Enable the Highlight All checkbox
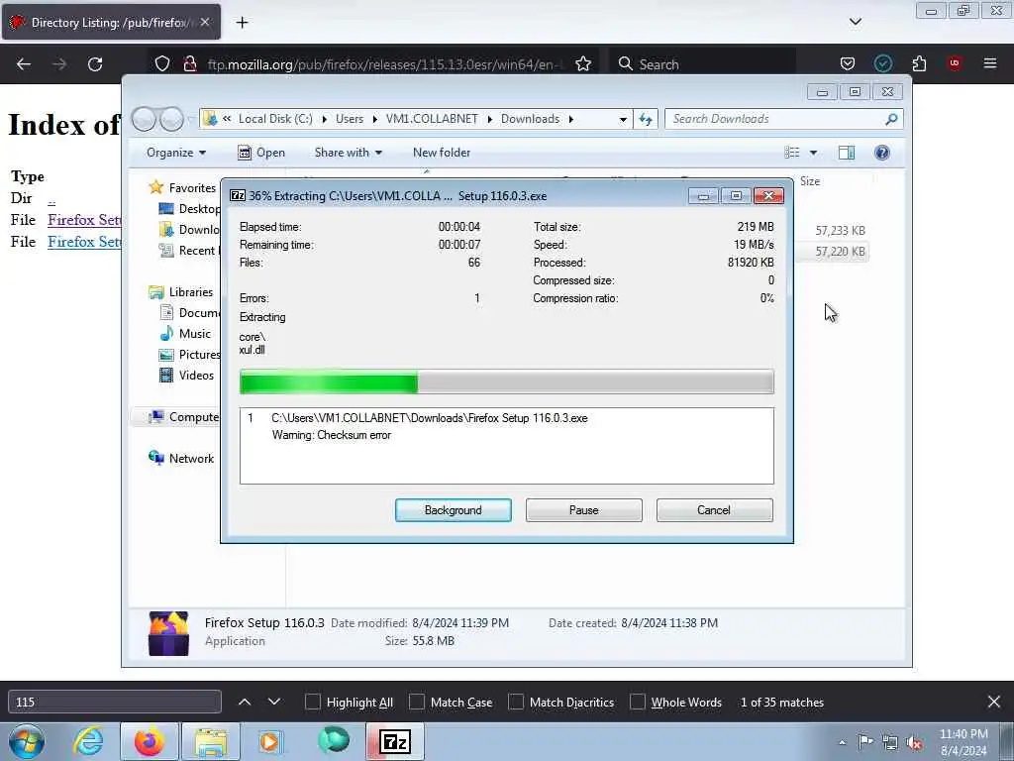 312,703
